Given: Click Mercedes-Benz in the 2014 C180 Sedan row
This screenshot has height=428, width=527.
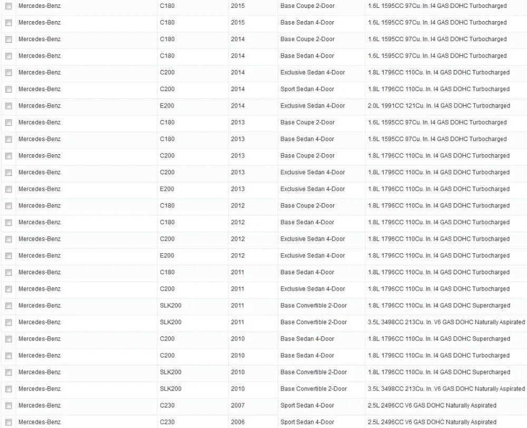Looking at the screenshot, I should coord(40,56).
